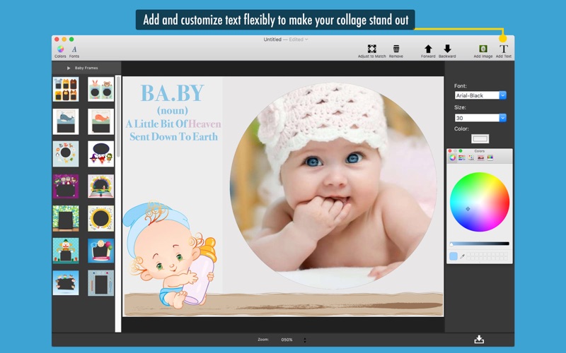The image size is (566, 353).
Task: Bring the item Forward with the up arrow
Action: click(x=428, y=51)
